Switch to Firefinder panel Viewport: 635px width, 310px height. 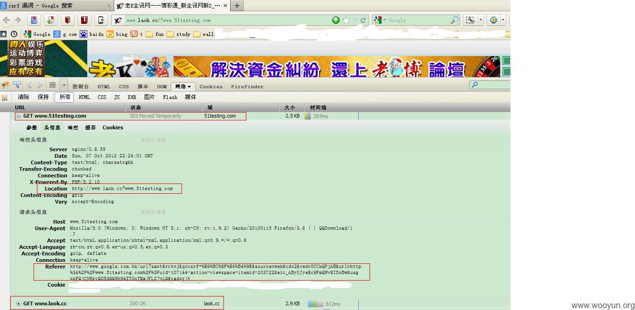[247, 86]
